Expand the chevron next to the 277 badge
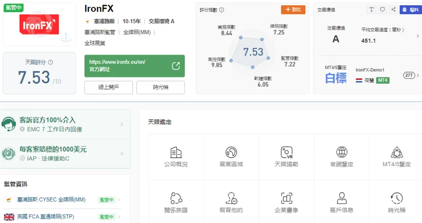The height and width of the screenshot is (223, 422). click(418, 75)
